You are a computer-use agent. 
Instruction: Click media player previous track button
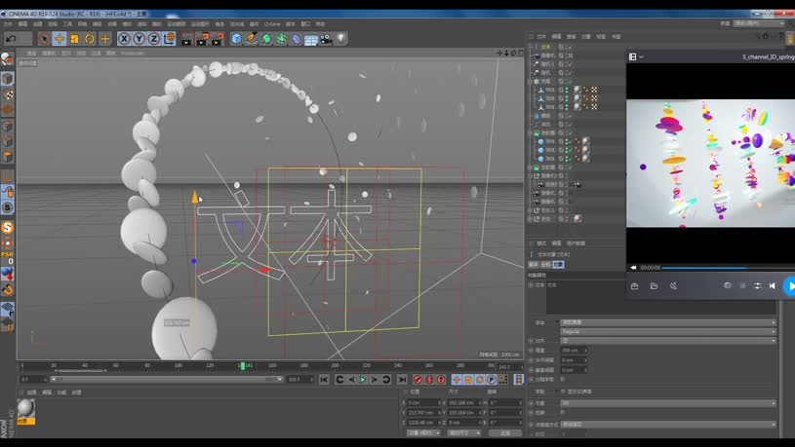(773, 286)
